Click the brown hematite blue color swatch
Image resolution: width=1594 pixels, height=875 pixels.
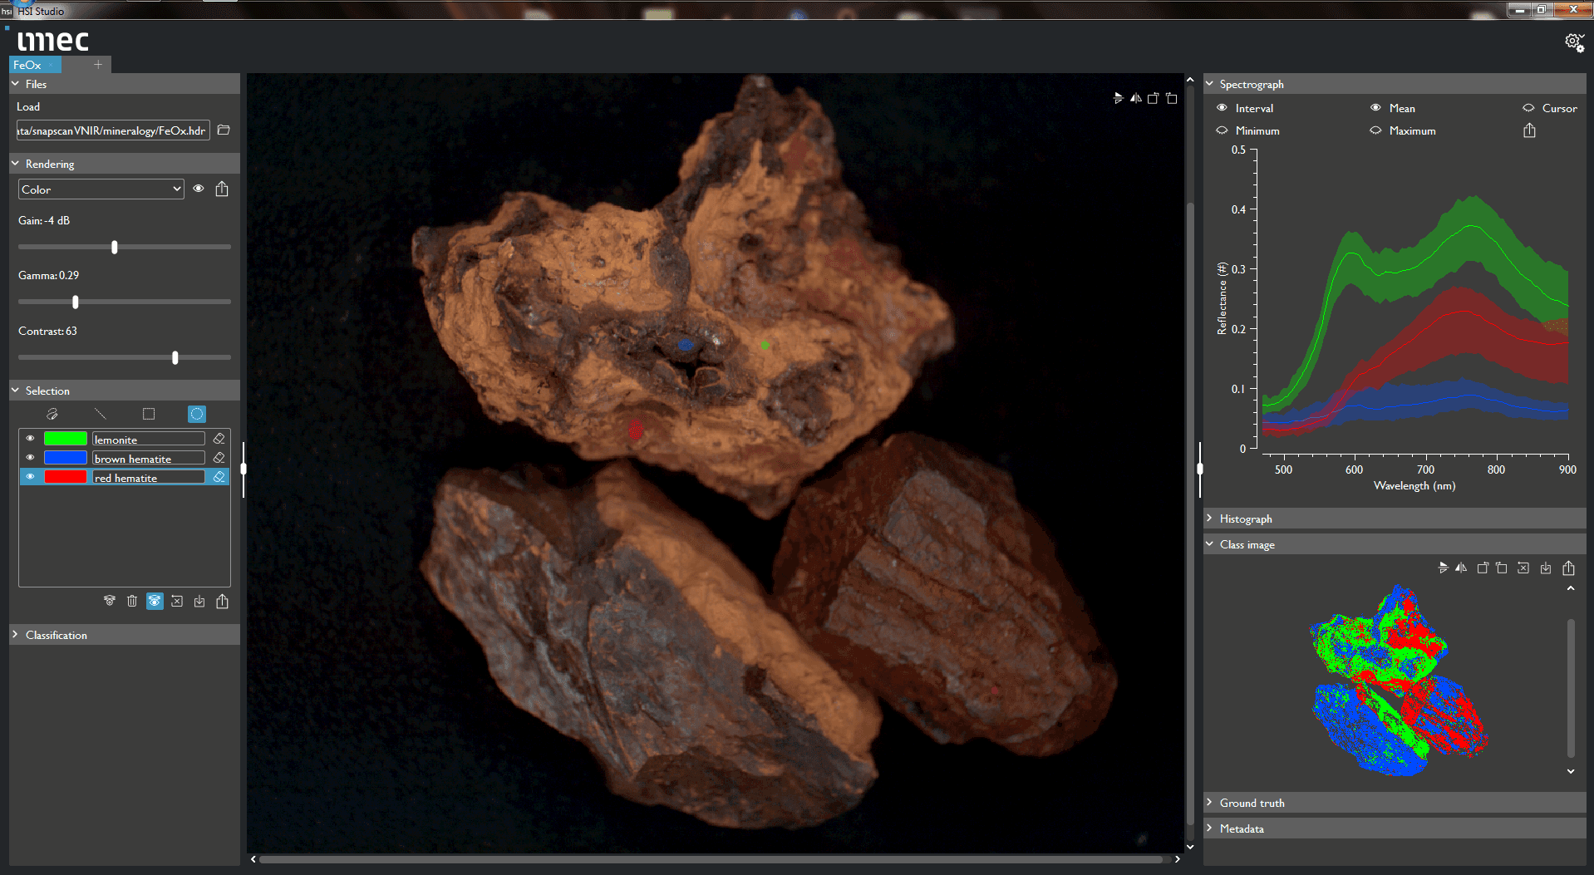coord(66,458)
